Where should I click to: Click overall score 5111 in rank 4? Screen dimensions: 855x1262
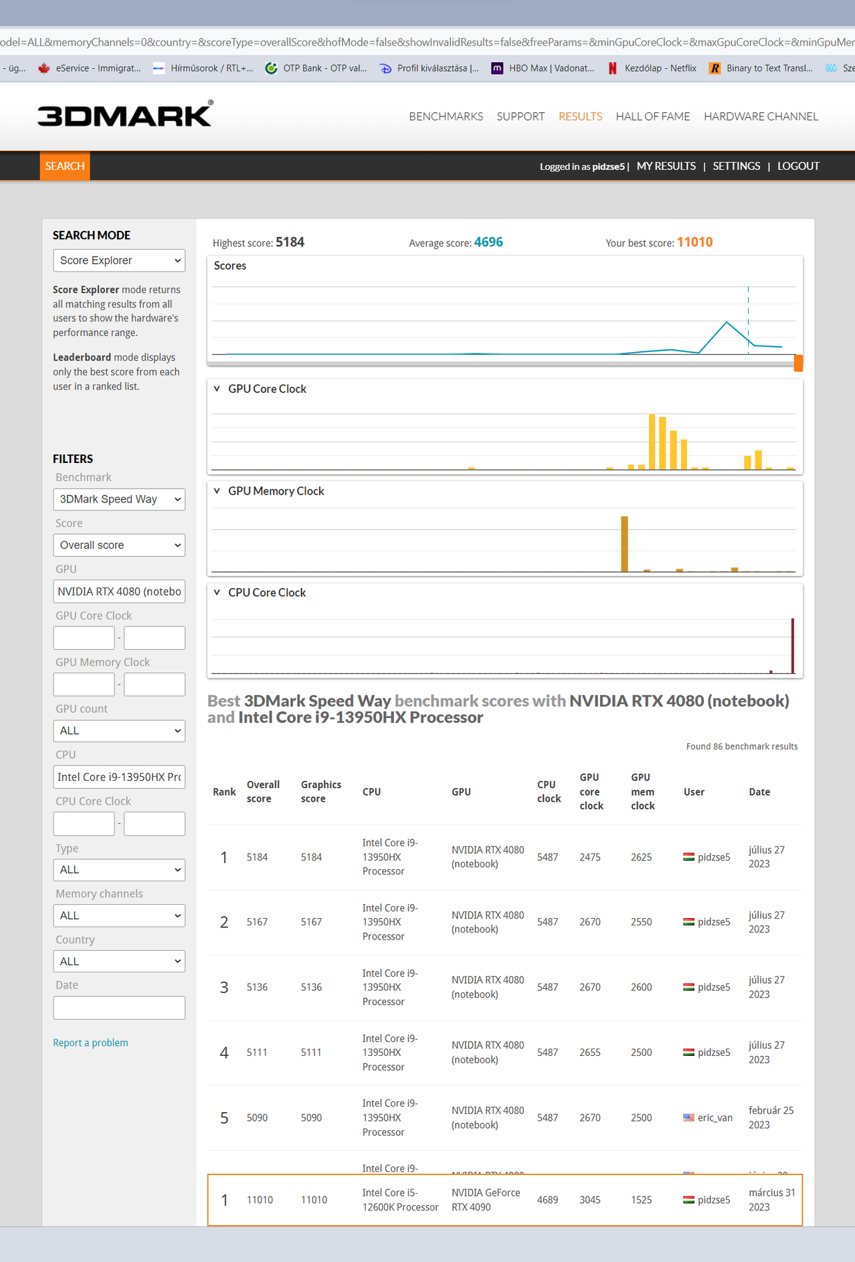pos(257,1053)
